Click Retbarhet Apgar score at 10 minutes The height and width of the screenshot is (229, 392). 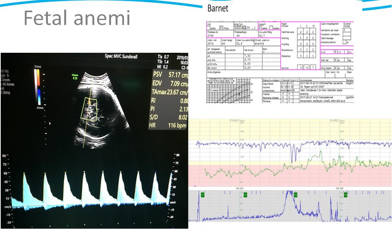(x=313, y=55)
